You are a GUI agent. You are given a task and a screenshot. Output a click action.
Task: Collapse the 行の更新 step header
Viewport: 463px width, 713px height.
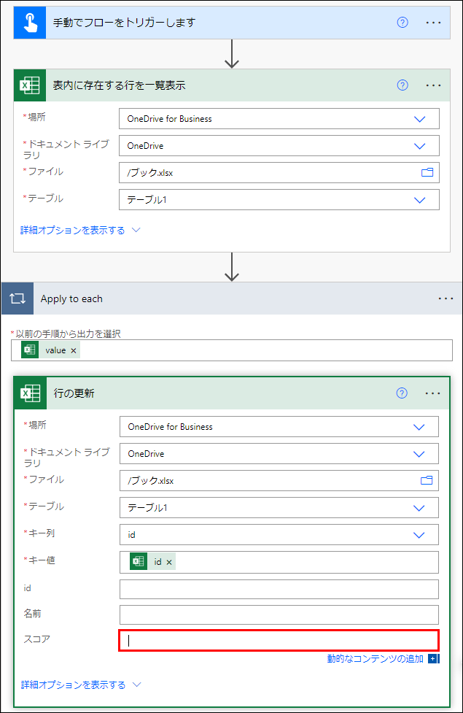click(x=232, y=393)
